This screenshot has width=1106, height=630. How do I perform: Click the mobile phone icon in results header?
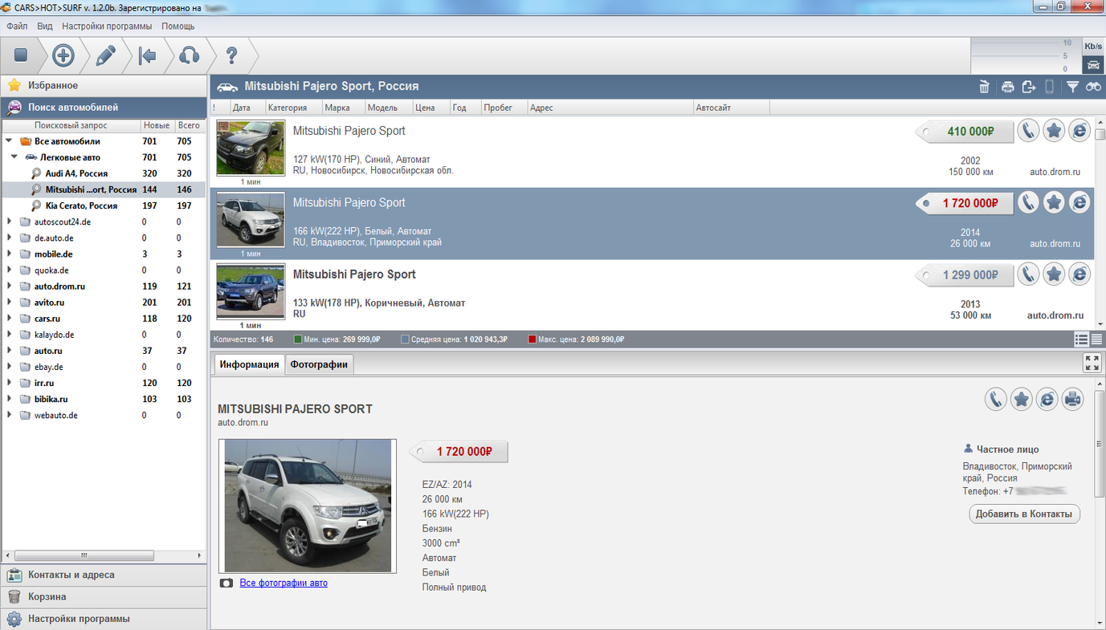tap(1049, 87)
